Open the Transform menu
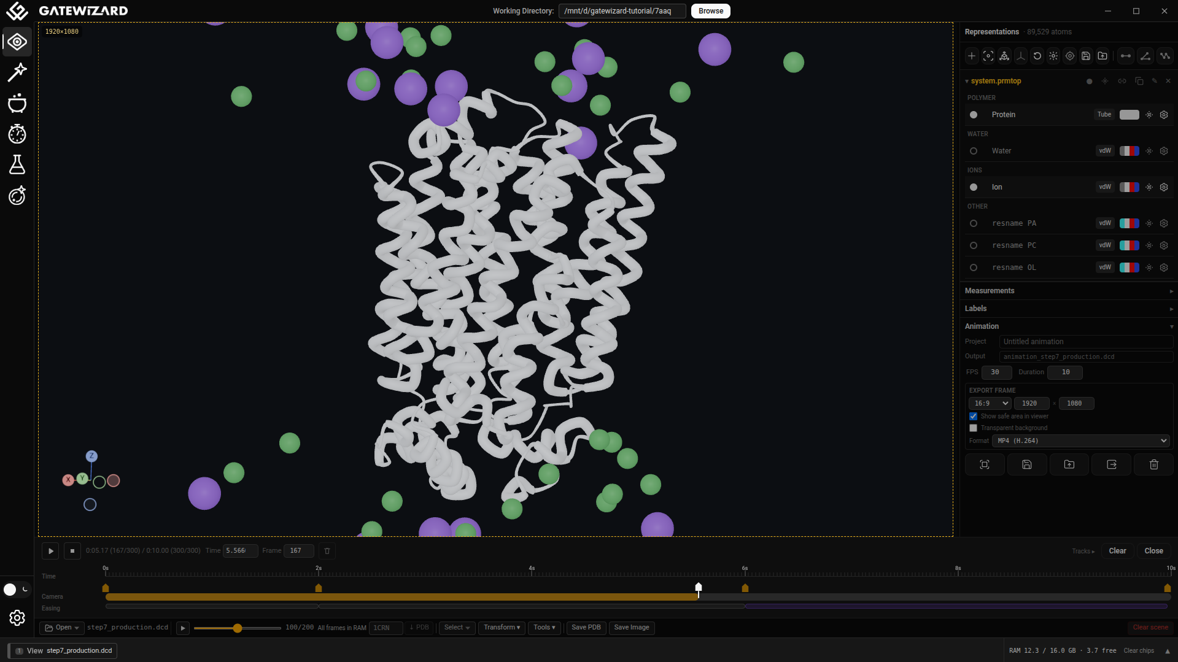The width and height of the screenshot is (1178, 662). tap(502, 628)
